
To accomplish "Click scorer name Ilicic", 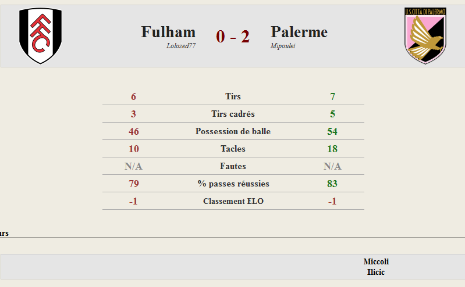I will (x=376, y=272).
